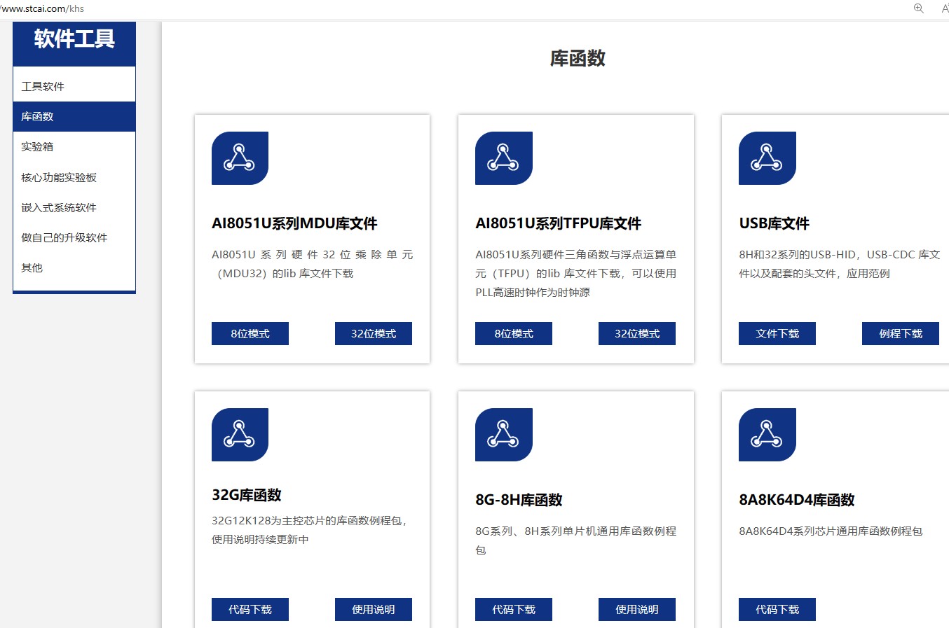Click the 库函数 page heading
This screenshot has height=628, width=949.
click(x=578, y=58)
